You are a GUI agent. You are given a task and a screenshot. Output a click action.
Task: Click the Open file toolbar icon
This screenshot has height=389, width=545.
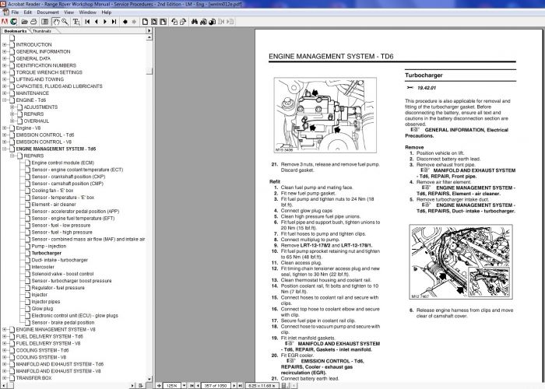point(24,22)
